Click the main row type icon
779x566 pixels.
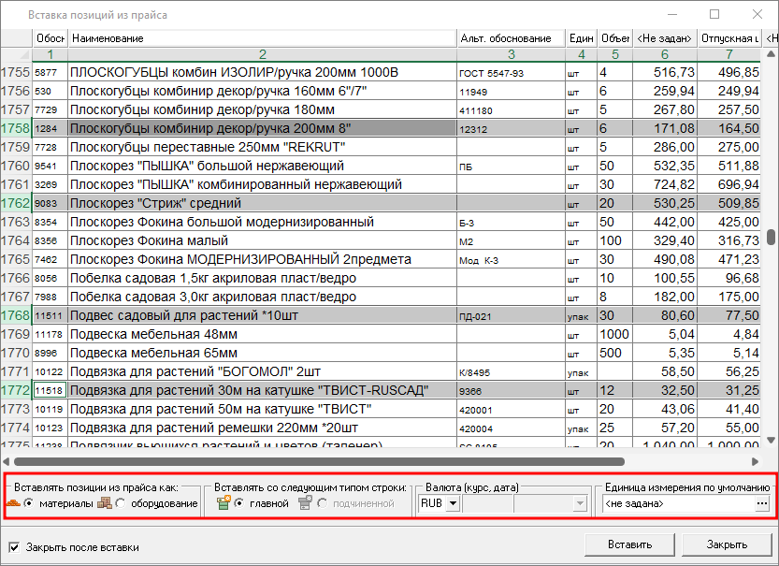(x=223, y=503)
